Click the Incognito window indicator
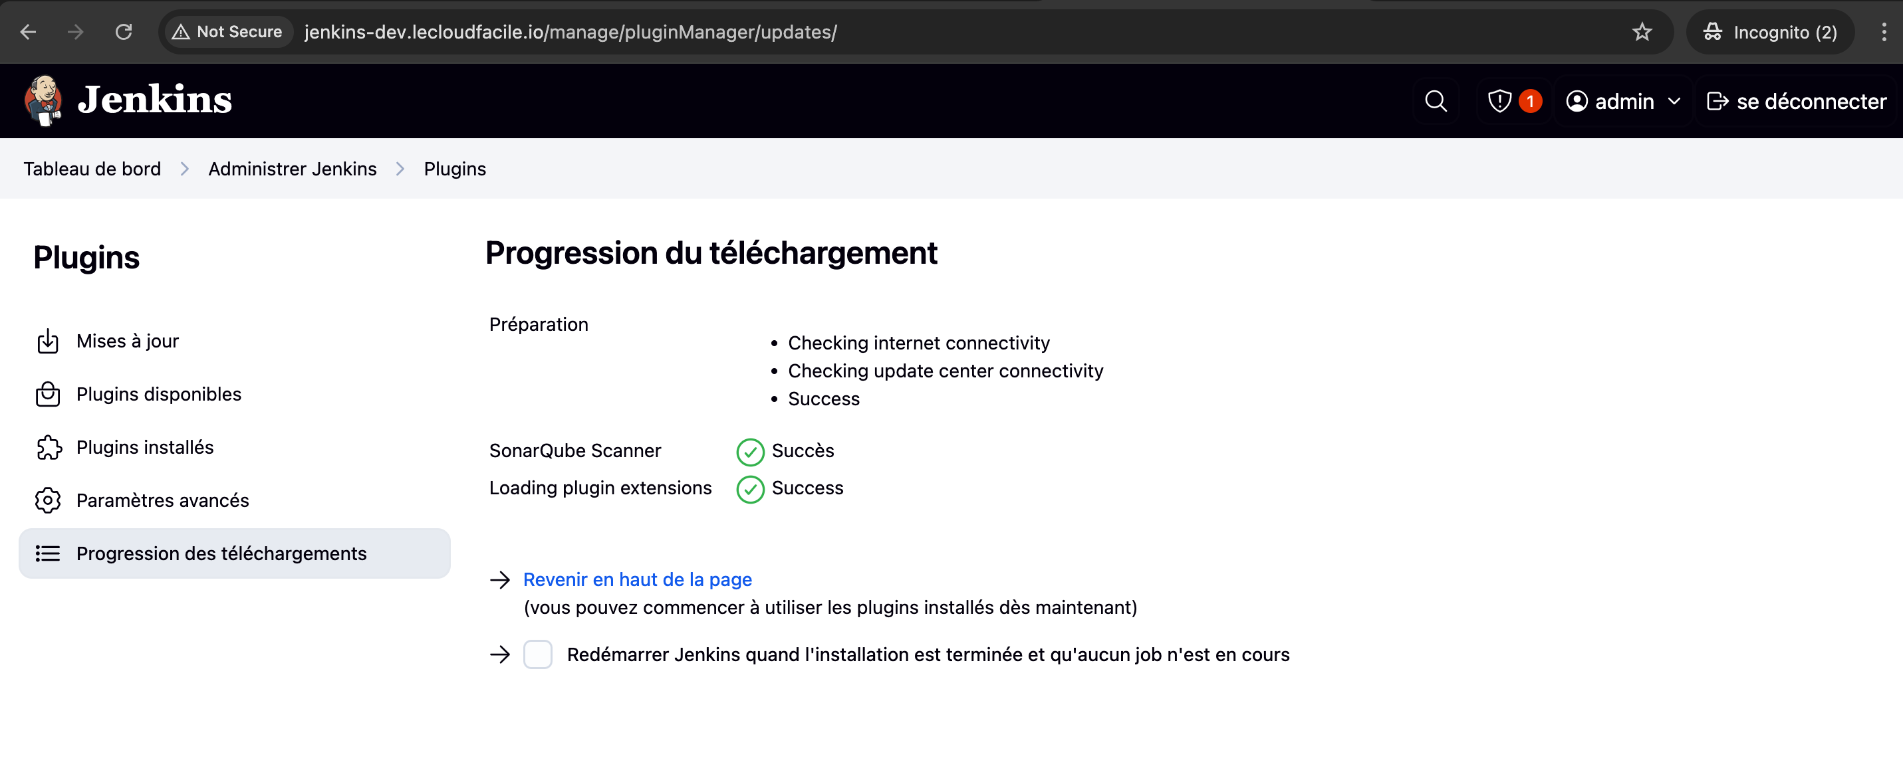 coord(1770,32)
